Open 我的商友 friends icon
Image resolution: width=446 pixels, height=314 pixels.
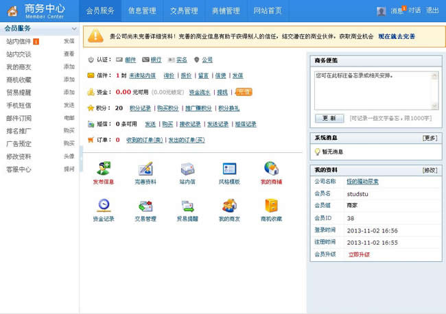[229, 206]
